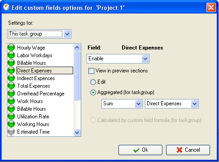Choose Aggregated (for taskgroup) radio button
The height and width of the screenshot is (162, 219).
(93, 93)
